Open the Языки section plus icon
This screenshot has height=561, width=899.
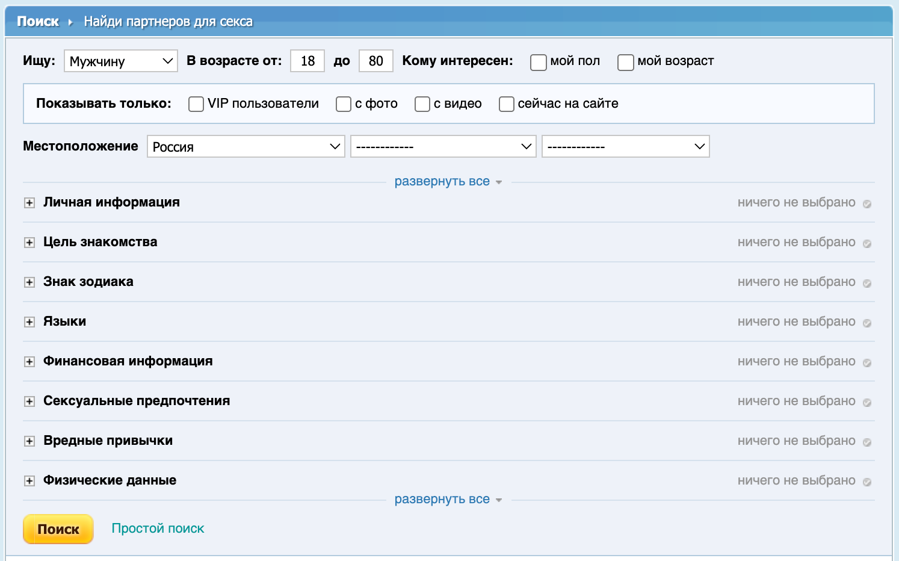[x=29, y=322]
